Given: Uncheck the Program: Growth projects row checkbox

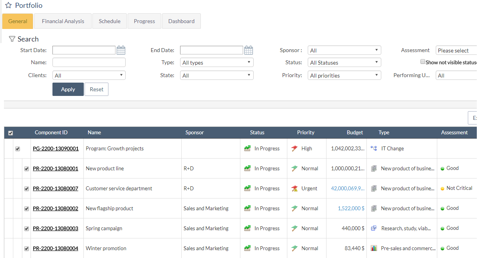Looking at the screenshot, I should pos(18,149).
